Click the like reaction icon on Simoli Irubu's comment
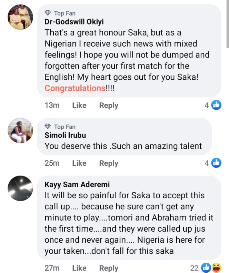Viewport: 229px width, 273px height. coord(216,163)
